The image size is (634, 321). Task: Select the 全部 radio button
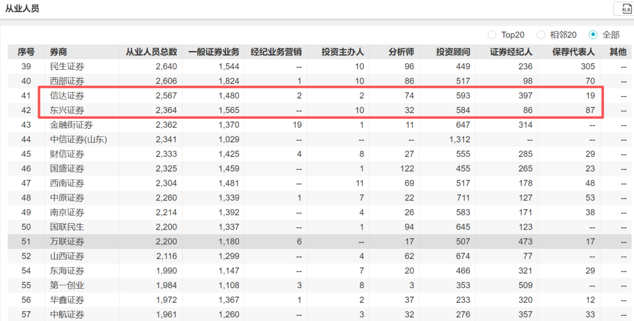click(593, 35)
